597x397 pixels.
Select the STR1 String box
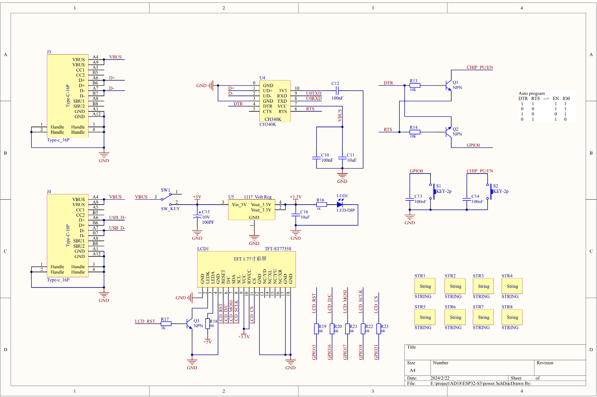425,286
